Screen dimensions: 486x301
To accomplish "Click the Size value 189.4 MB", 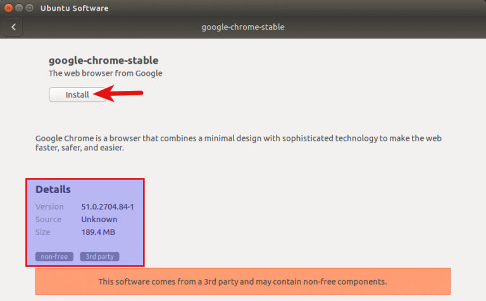I will coord(98,232).
